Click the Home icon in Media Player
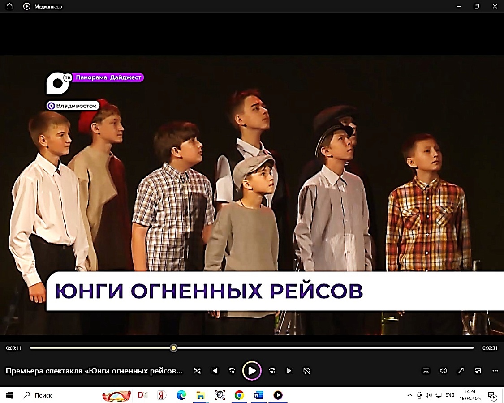The image size is (504, 403). coord(10,6)
